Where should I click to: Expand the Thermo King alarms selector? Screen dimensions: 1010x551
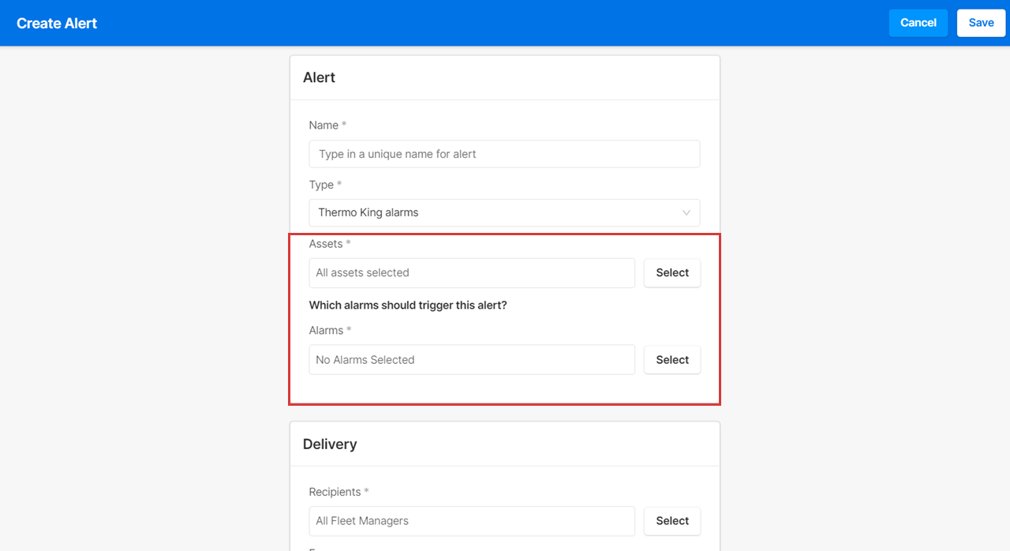click(x=504, y=212)
